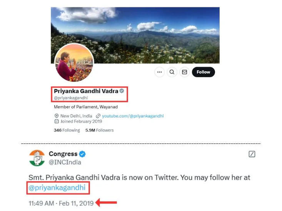Open the three-dots more options button

coord(160,72)
